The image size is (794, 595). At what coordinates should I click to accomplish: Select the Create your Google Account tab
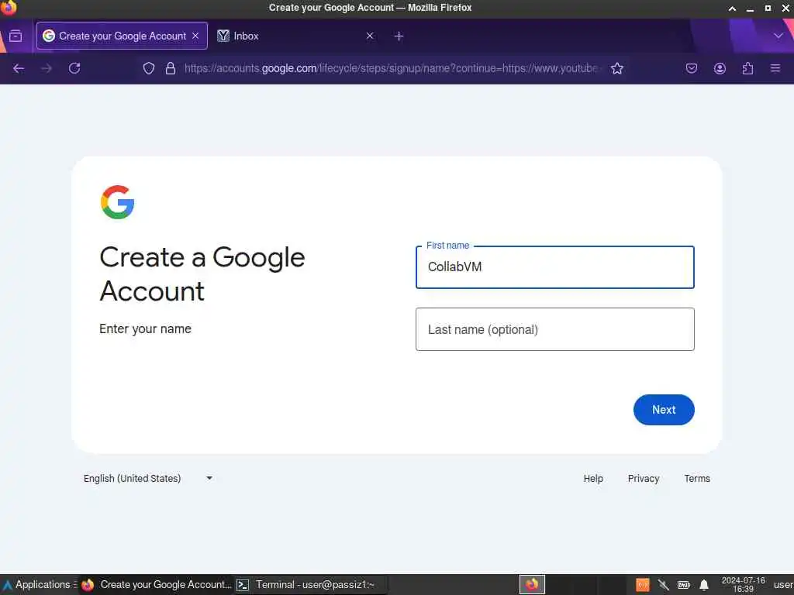122,36
